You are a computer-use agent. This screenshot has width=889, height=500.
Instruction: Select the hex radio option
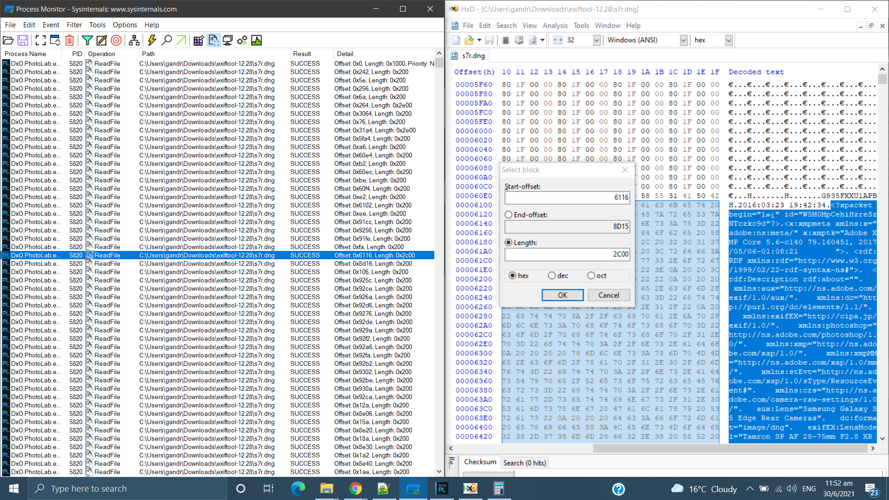tap(512, 275)
